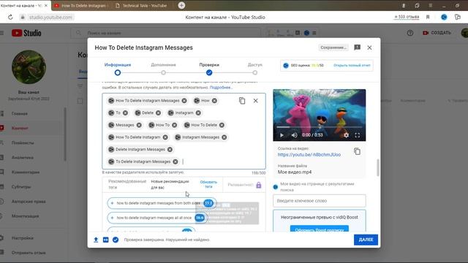Remove the 'Instagram' tag chip
468x263 pixels.
coord(198,113)
